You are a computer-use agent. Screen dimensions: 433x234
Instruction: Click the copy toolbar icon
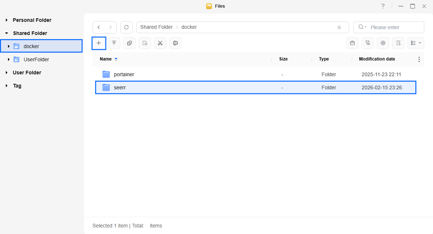[129, 43]
